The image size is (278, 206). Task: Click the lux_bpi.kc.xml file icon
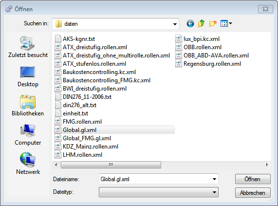[179, 38]
